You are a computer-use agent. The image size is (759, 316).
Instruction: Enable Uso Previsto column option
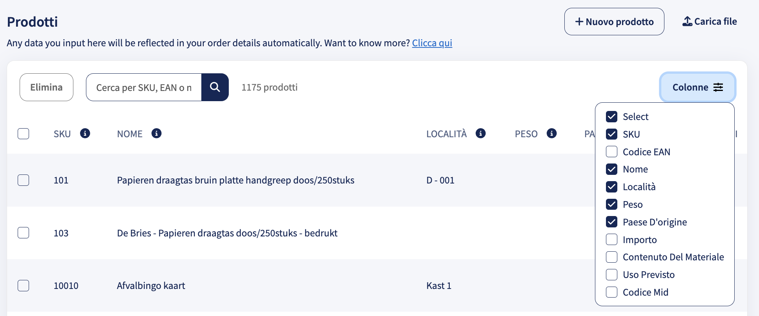[611, 274]
